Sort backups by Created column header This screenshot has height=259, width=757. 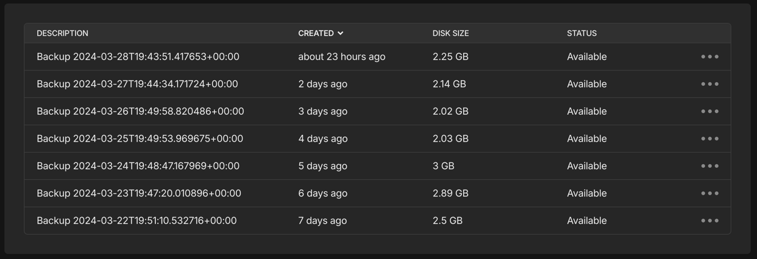316,33
